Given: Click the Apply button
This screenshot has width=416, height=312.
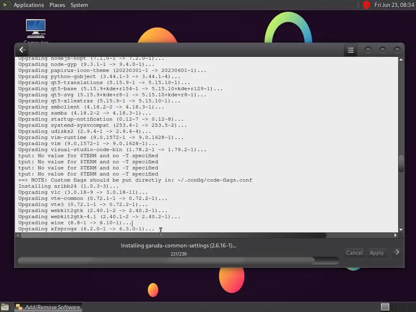Looking at the screenshot, I should [x=377, y=253].
